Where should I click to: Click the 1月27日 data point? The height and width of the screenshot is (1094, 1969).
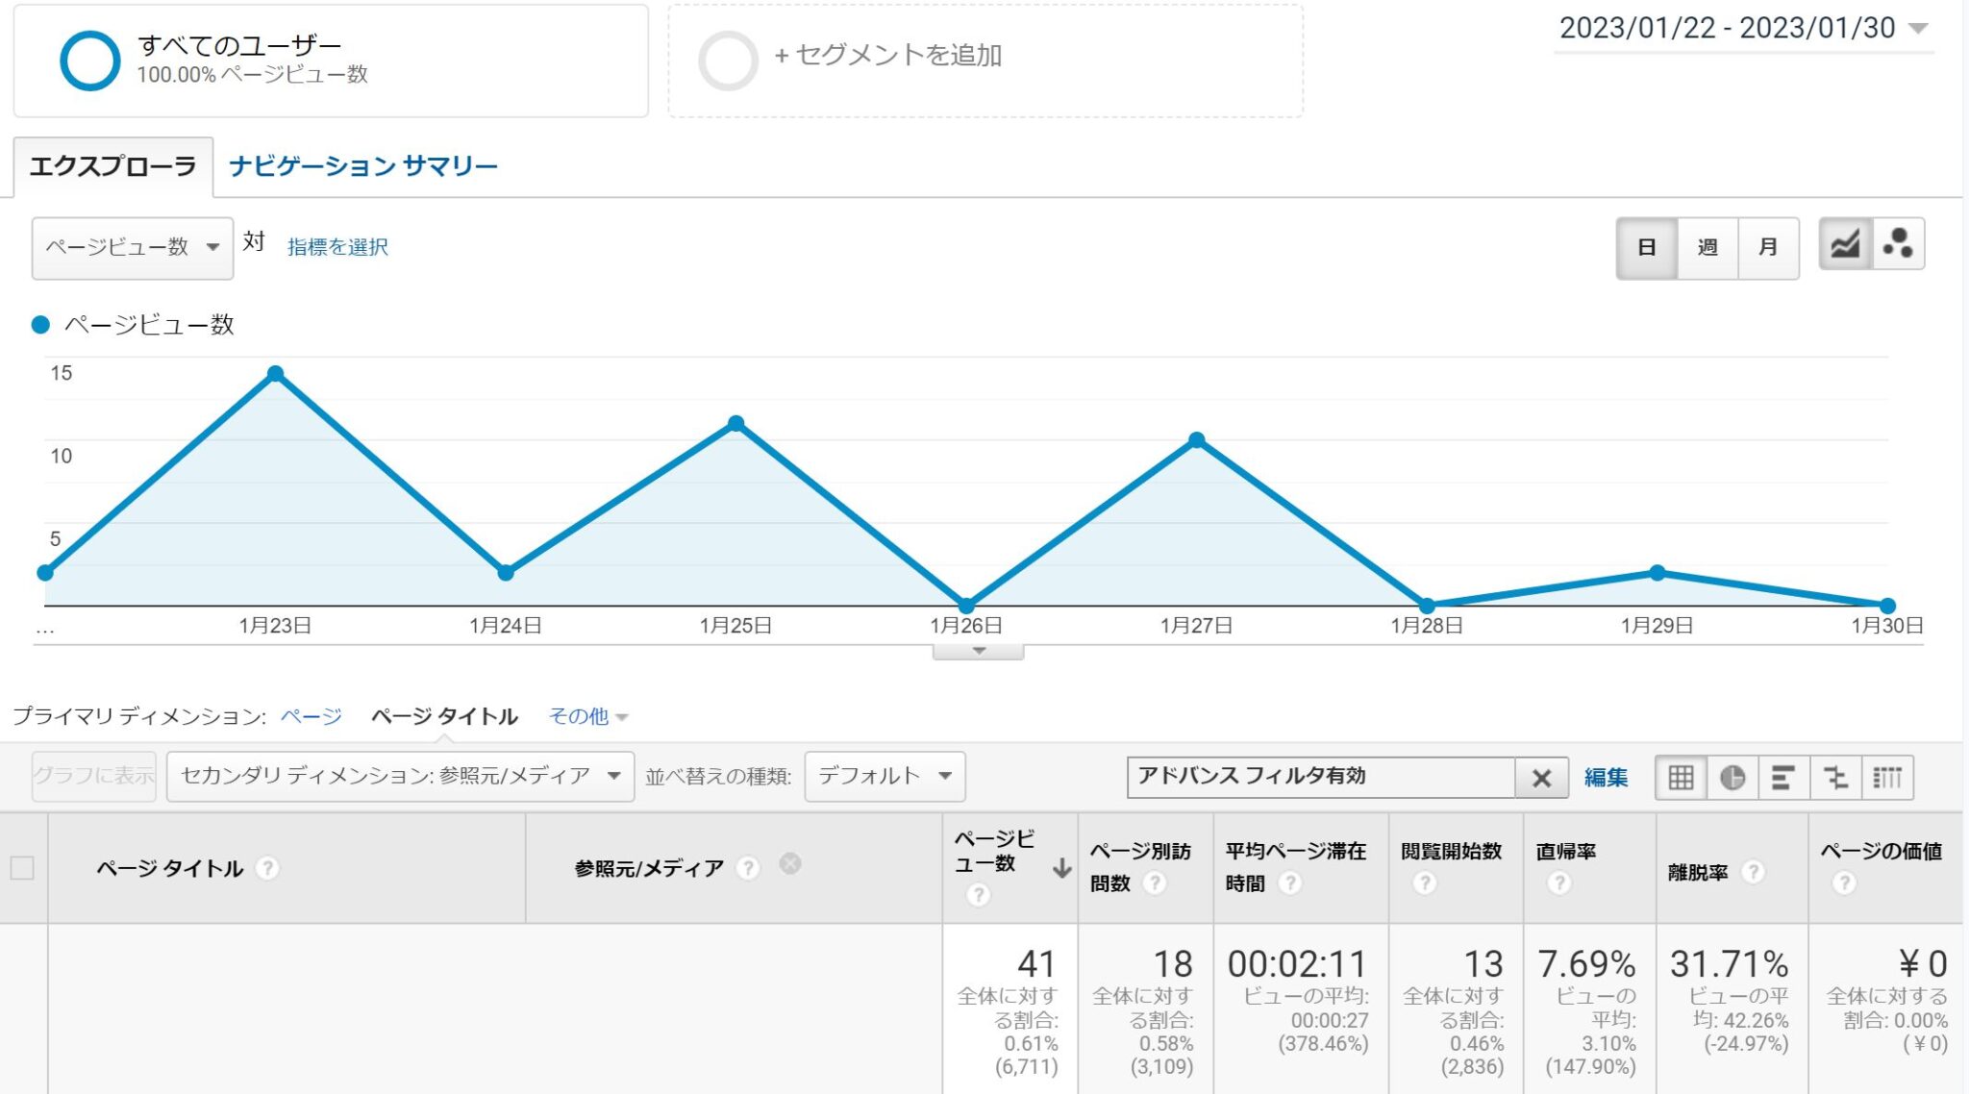(x=1196, y=440)
